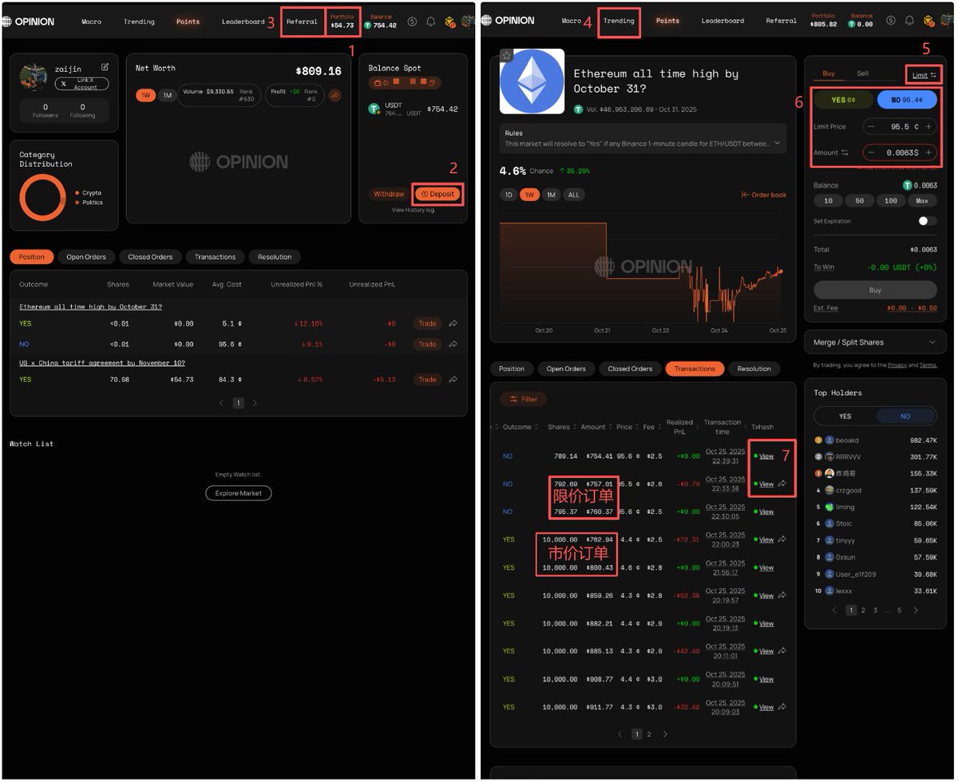Select 1W range in Net Worth card

[x=145, y=95]
